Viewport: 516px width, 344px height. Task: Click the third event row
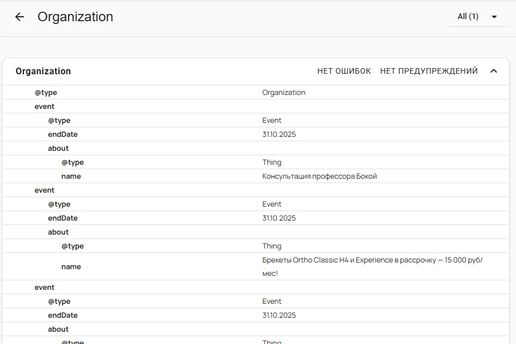point(255,288)
